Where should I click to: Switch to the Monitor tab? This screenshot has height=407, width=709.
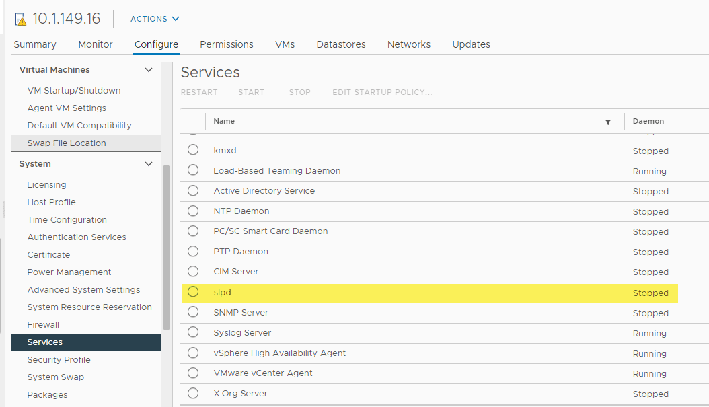coord(96,44)
